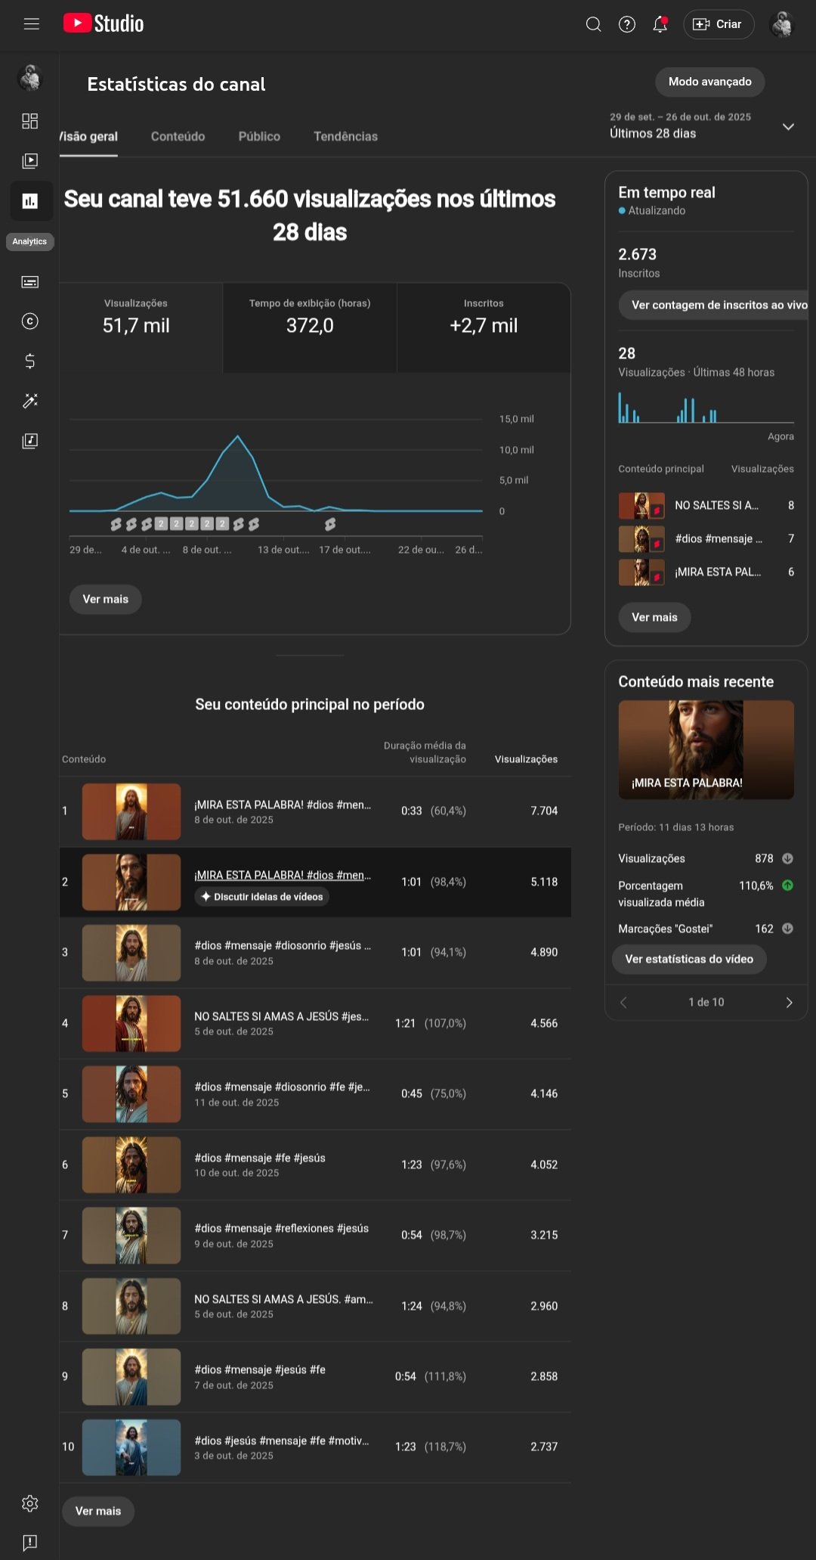
Task: Switch to the Tendências tab
Action: (x=345, y=136)
